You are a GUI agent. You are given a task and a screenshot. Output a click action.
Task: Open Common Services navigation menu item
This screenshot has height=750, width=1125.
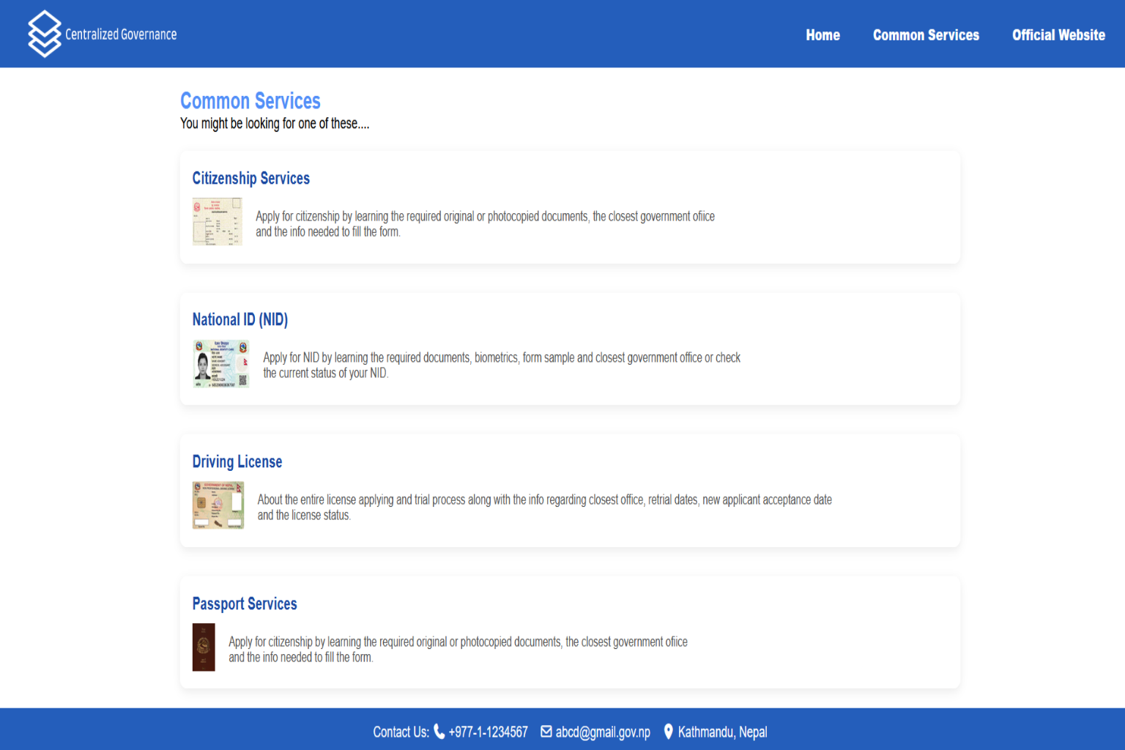pyautogui.click(x=926, y=35)
